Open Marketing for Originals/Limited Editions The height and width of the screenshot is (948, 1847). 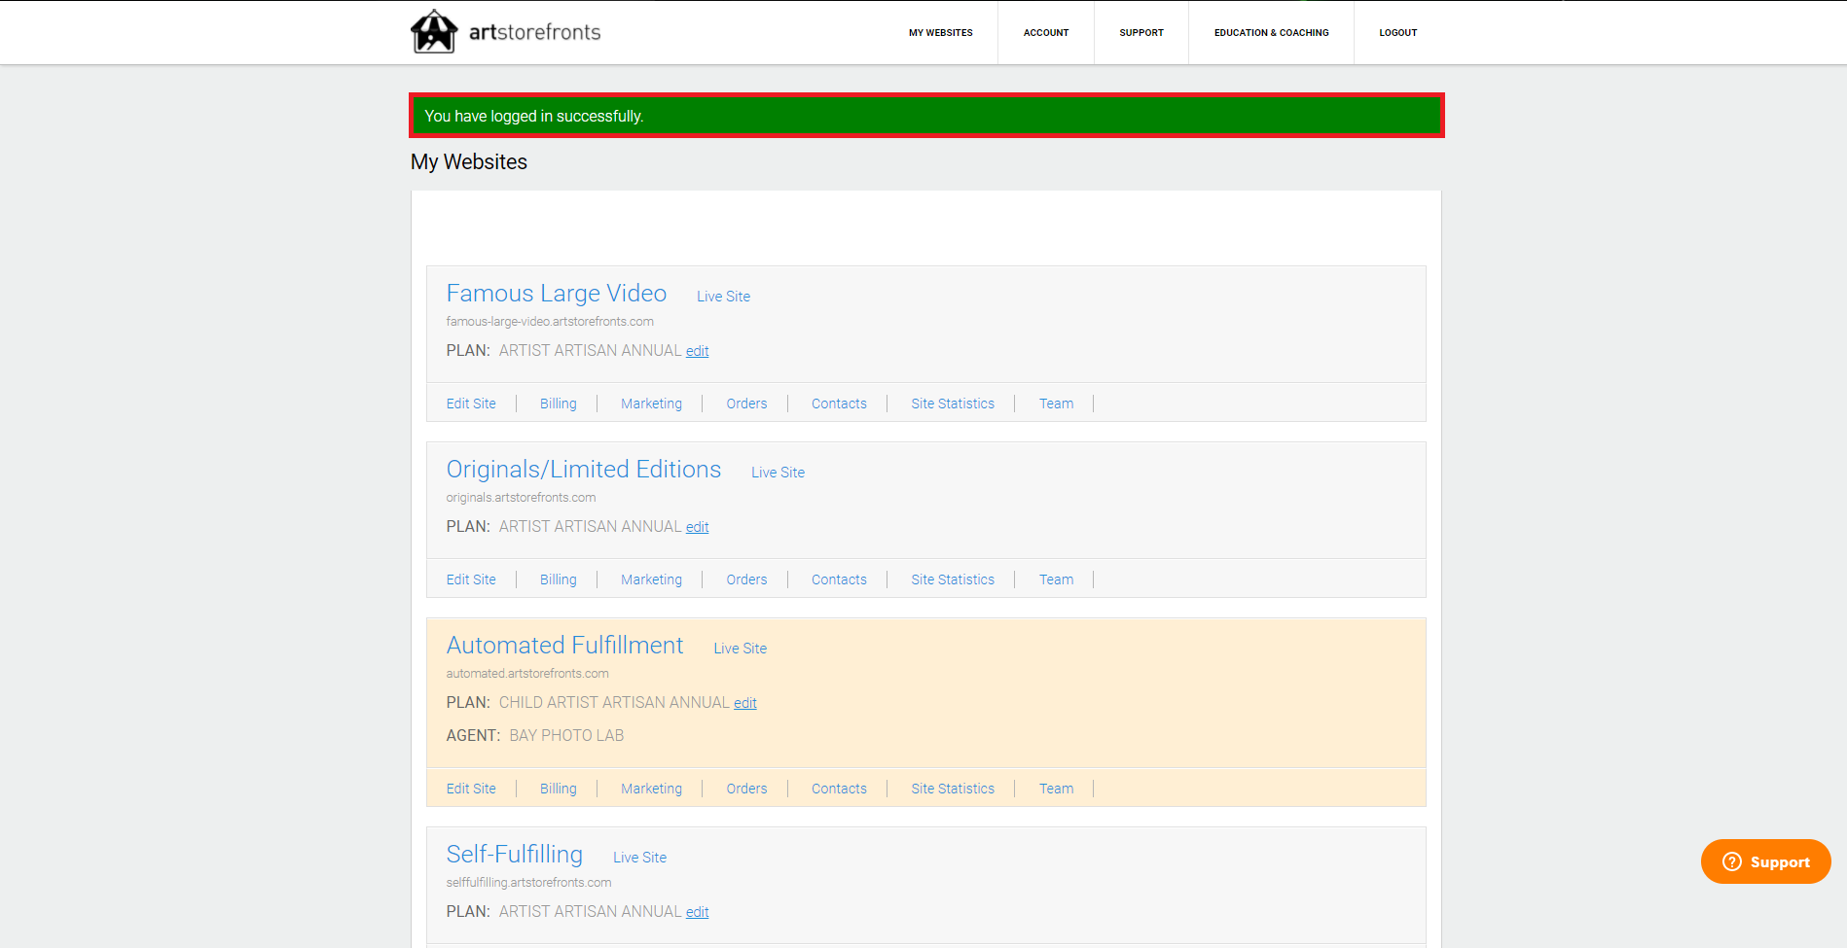click(650, 579)
